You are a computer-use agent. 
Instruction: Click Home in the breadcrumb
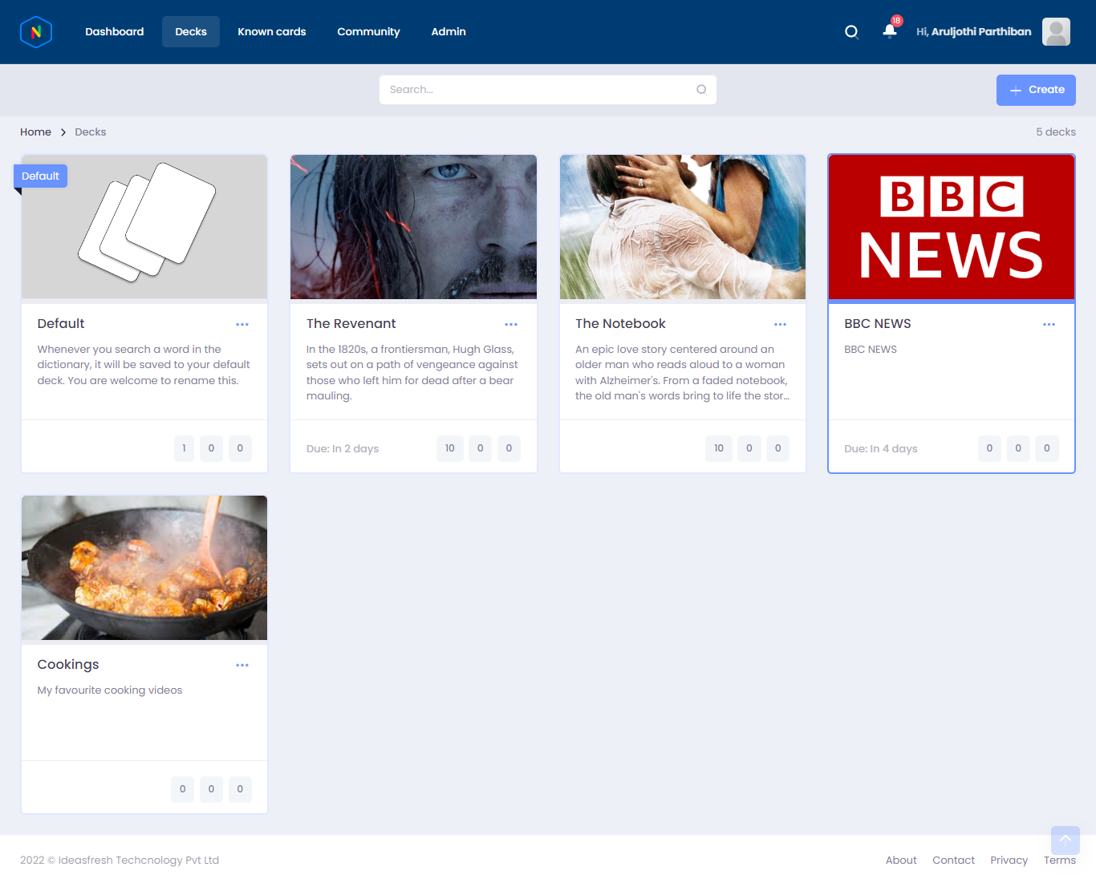coord(35,132)
